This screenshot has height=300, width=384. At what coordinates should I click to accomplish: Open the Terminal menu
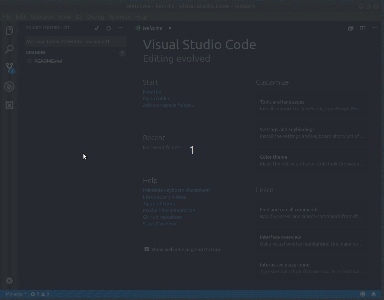pyautogui.click(x=120, y=17)
